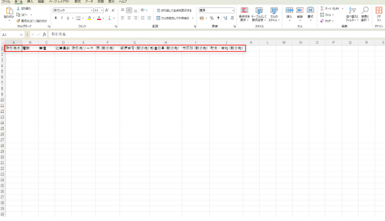
Task: Align text right
Action: click(135, 18)
